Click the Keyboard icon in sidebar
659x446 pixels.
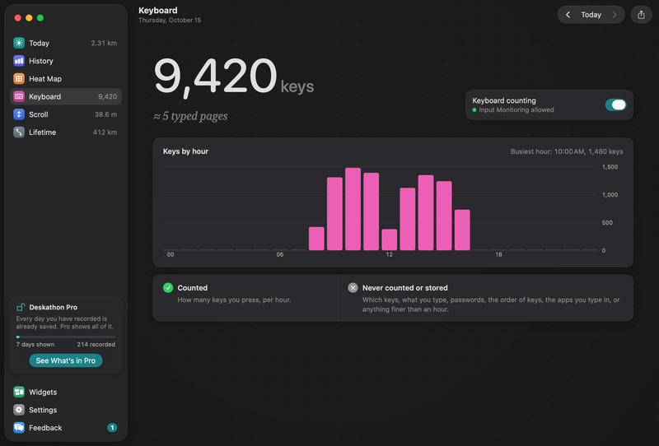click(19, 96)
